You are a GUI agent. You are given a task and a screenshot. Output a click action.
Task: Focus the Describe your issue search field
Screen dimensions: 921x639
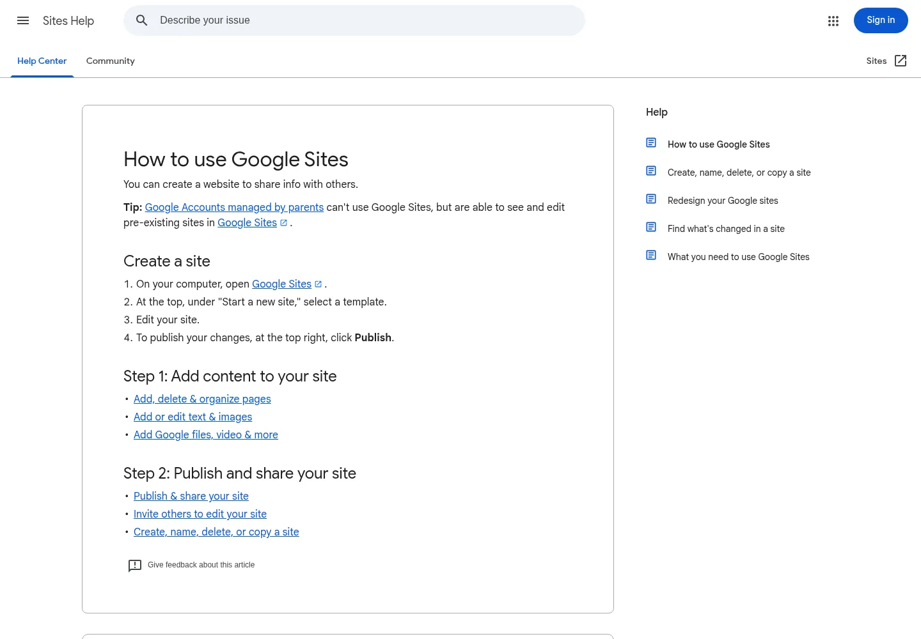coord(354,20)
